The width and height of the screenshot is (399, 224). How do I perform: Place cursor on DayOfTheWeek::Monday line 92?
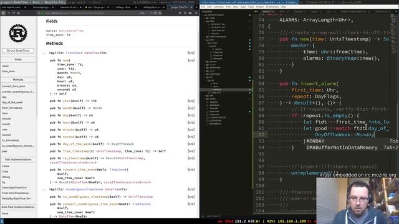pos(344,135)
